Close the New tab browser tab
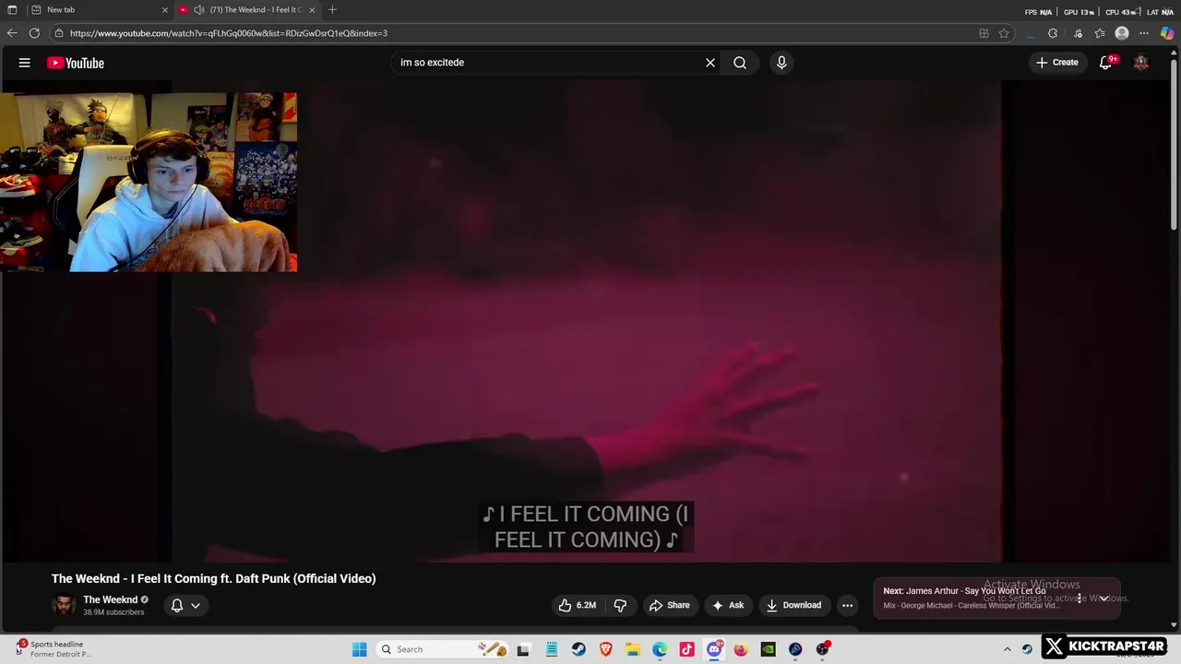The height and width of the screenshot is (664, 1181). (x=165, y=9)
